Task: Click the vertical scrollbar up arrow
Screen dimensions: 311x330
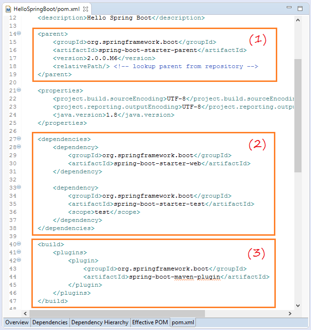Action: (298, 20)
